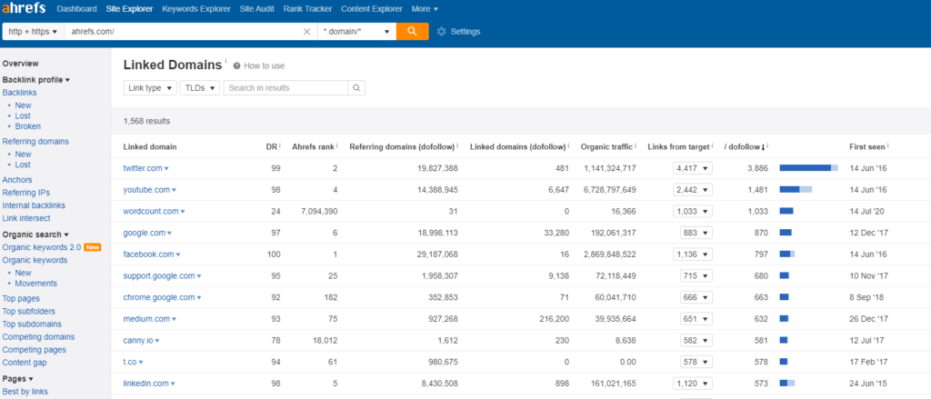Click the orange search magnifier button
The height and width of the screenshot is (399, 931).
[413, 32]
